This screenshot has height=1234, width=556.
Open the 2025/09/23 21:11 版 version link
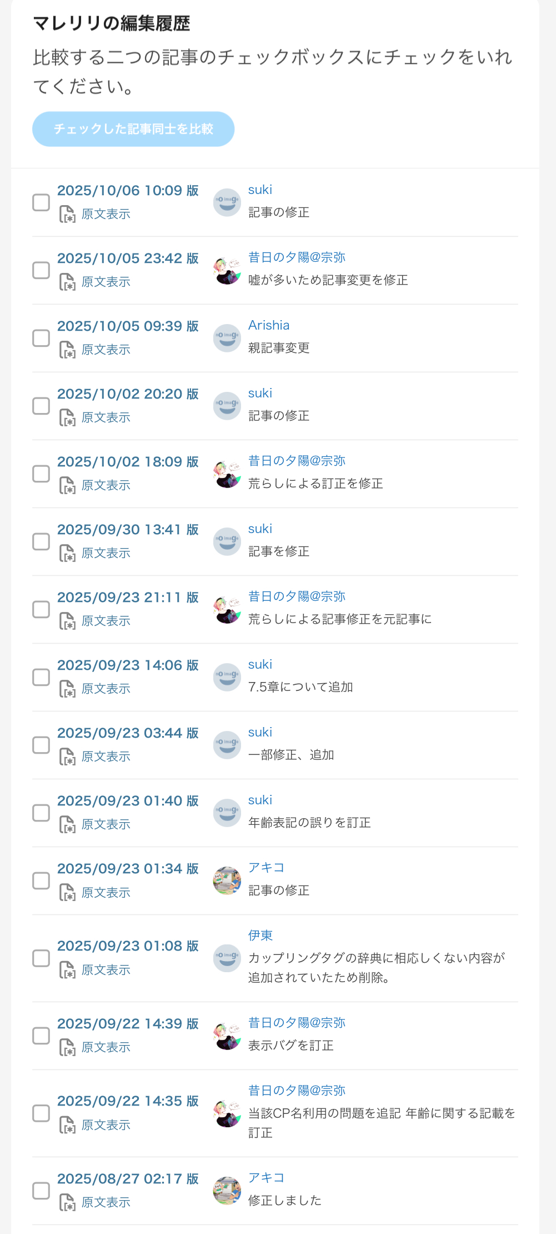click(128, 598)
